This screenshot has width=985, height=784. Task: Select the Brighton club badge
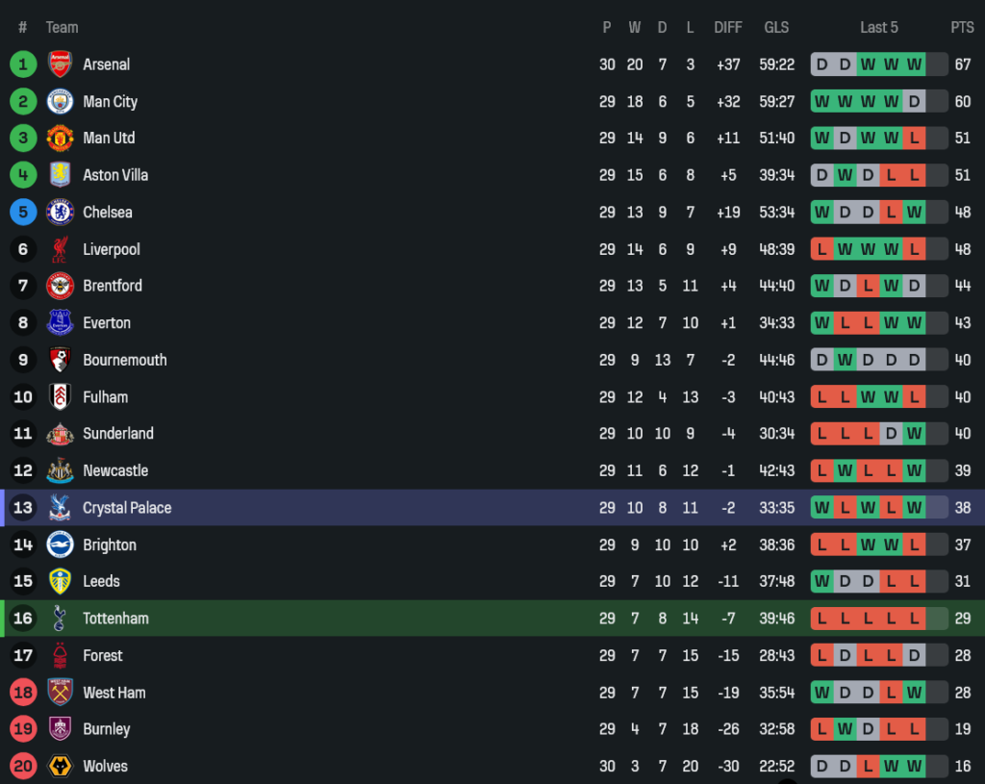pos(60,544)
